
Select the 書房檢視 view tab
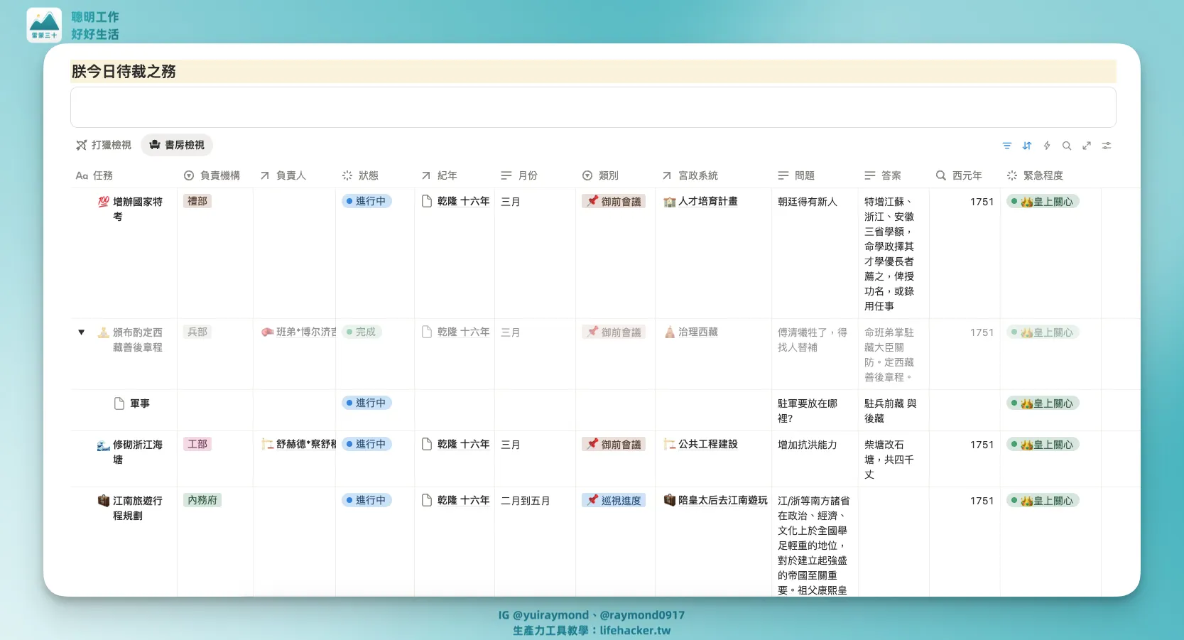point(177,145)
